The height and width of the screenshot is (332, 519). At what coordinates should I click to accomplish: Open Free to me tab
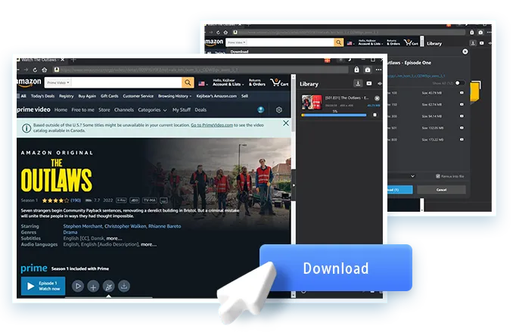(x=82, y=110)
